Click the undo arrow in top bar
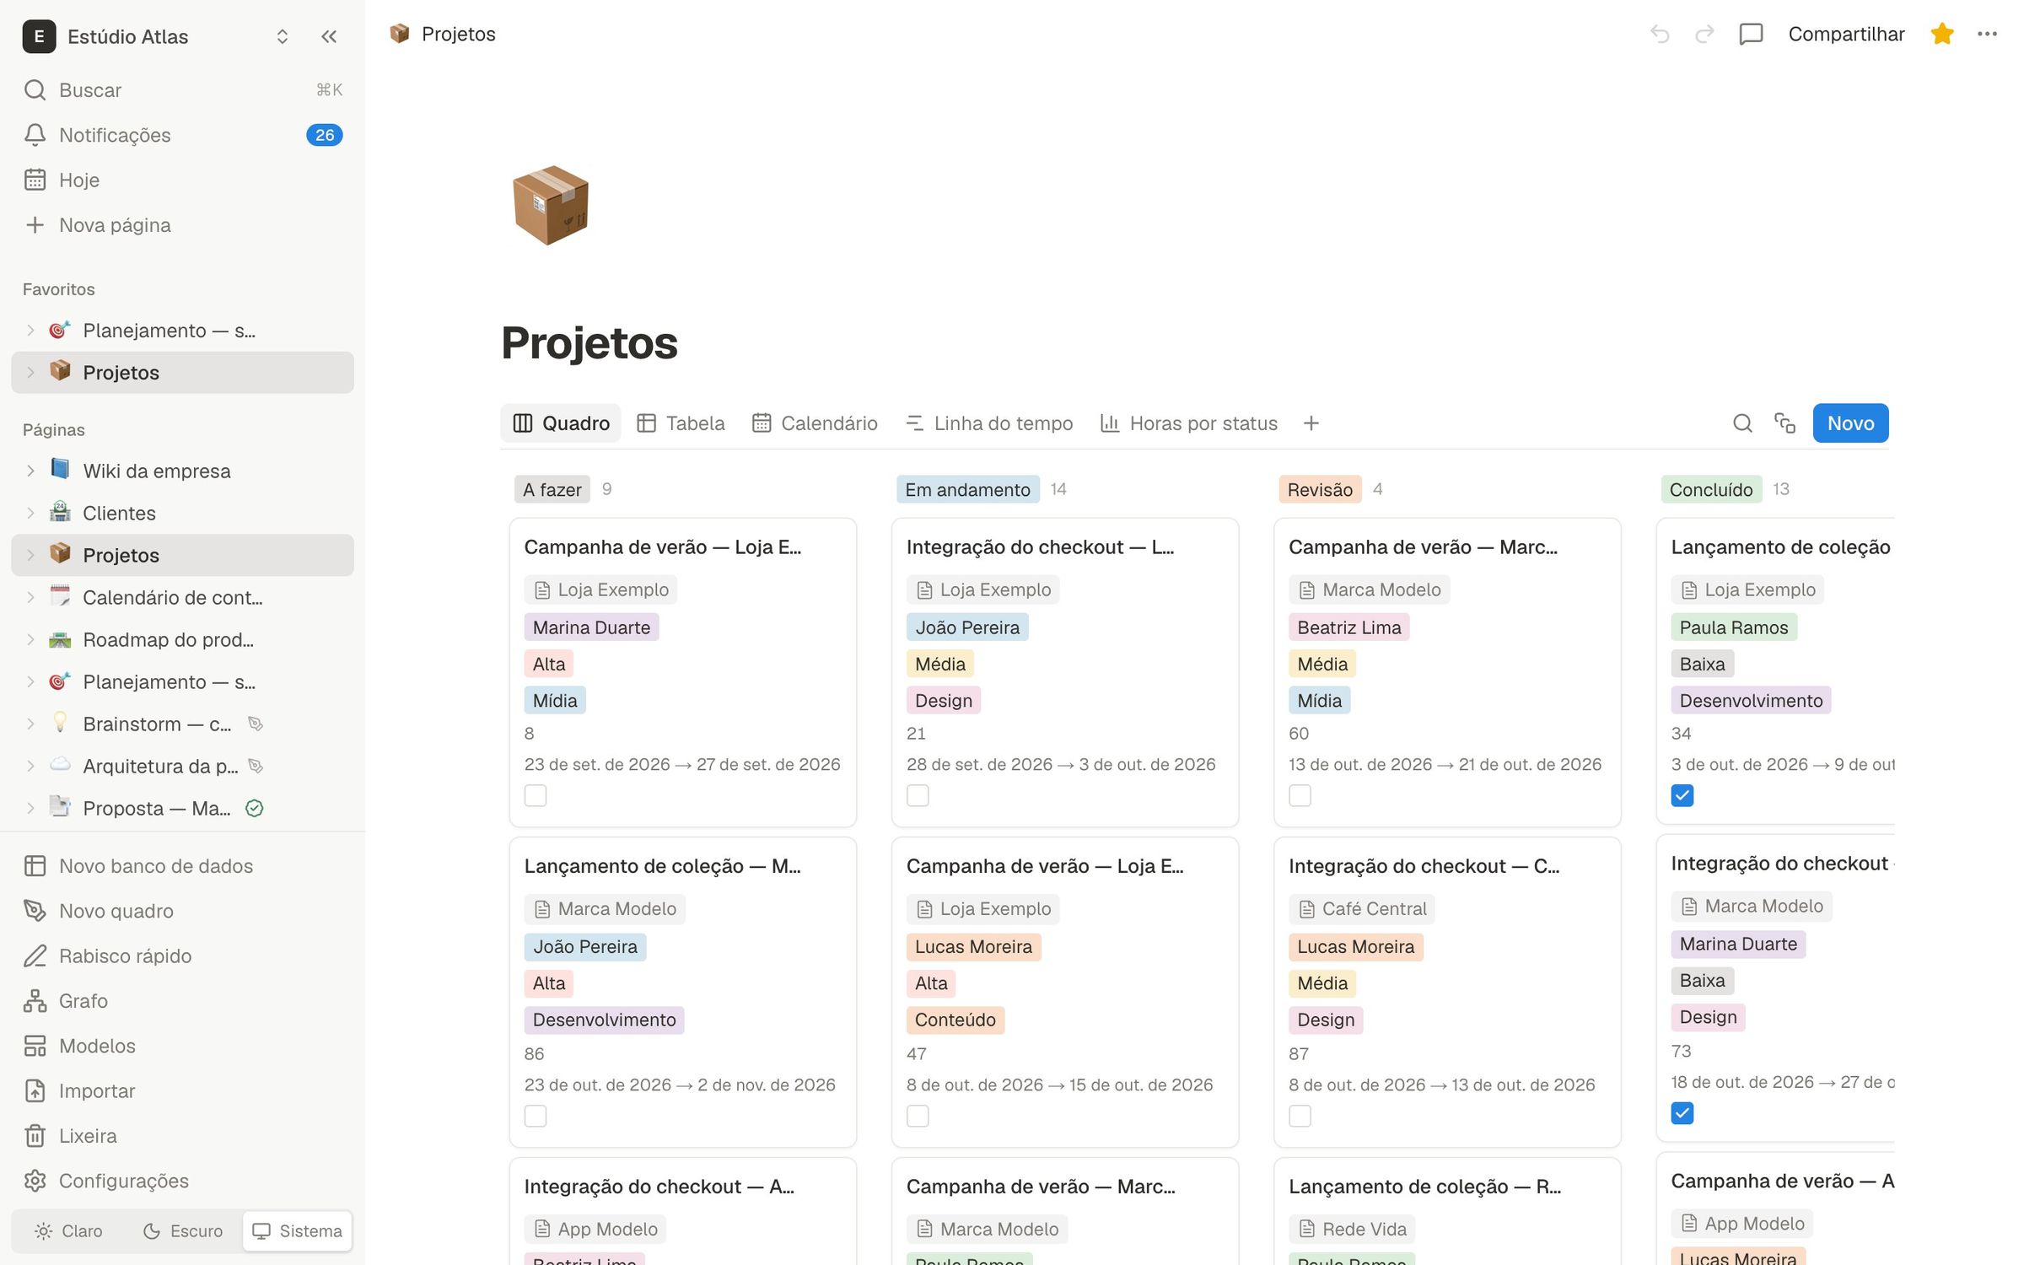Viewport: 2024px width, 1265px height. pyautogui.click(x=1659, y=34)
